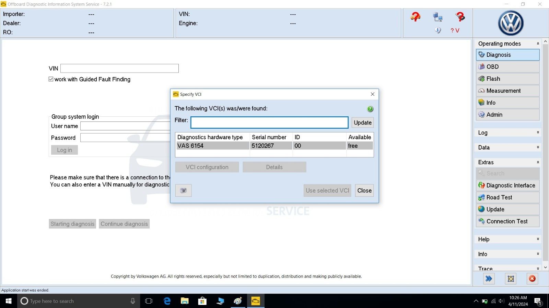This screenshot has height=308, width=549.
Task: Open Connection Test in Extras
Action: point(508,221)
